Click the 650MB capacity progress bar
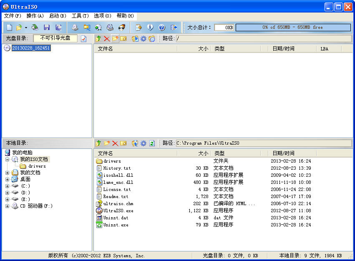Screen dimensions: 355x261 point(293,28)
